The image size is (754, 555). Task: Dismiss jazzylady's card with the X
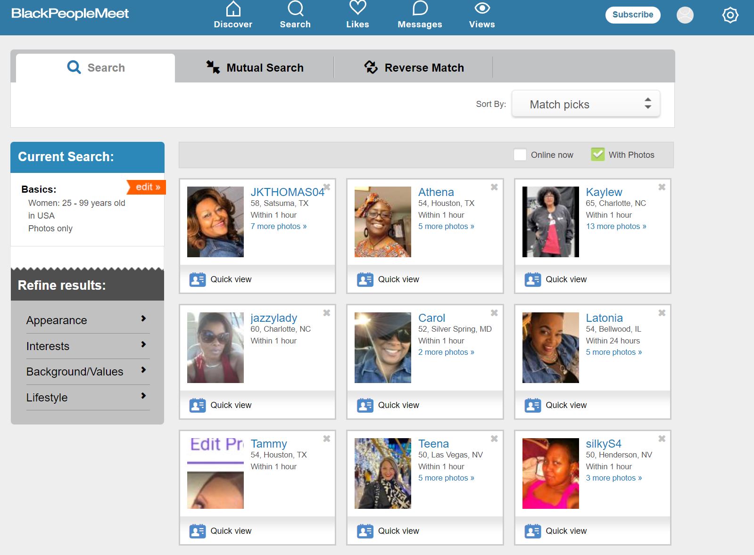pyautogui.click(x=326, y=313)
